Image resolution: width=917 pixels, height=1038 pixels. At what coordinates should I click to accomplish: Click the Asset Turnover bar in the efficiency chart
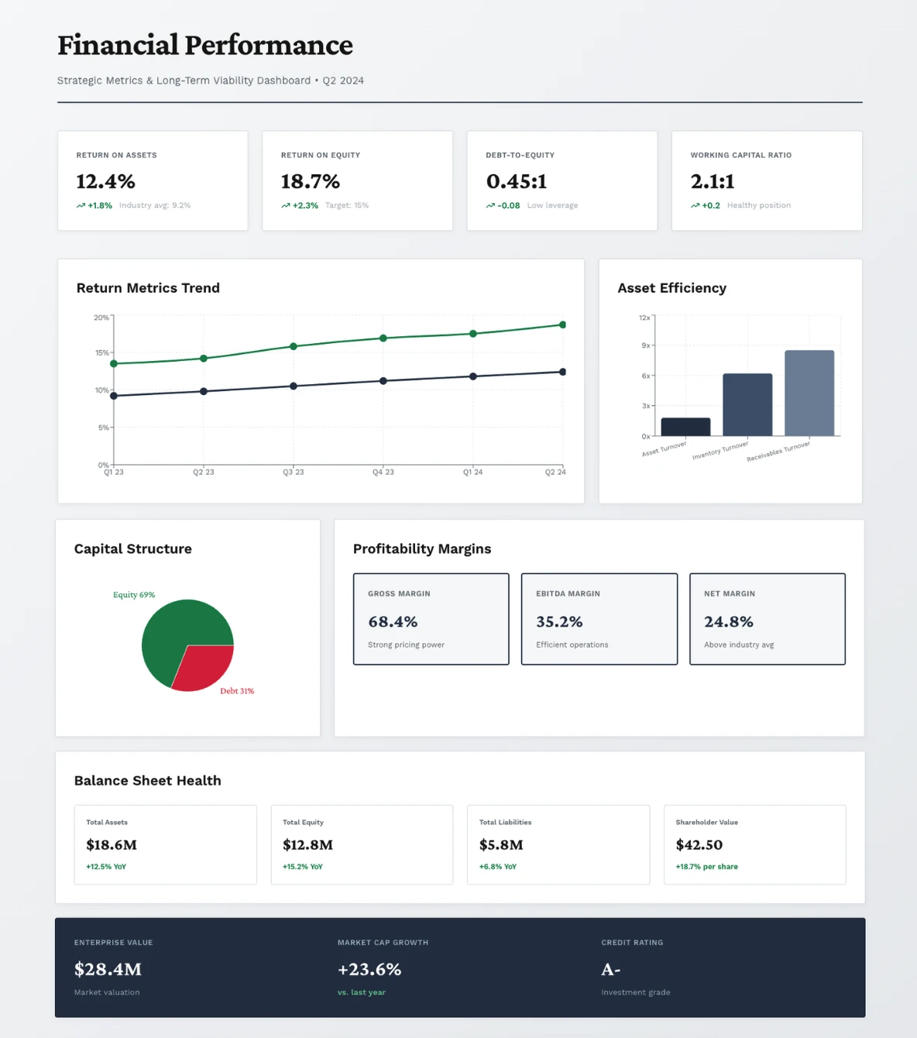pos(685,426)
